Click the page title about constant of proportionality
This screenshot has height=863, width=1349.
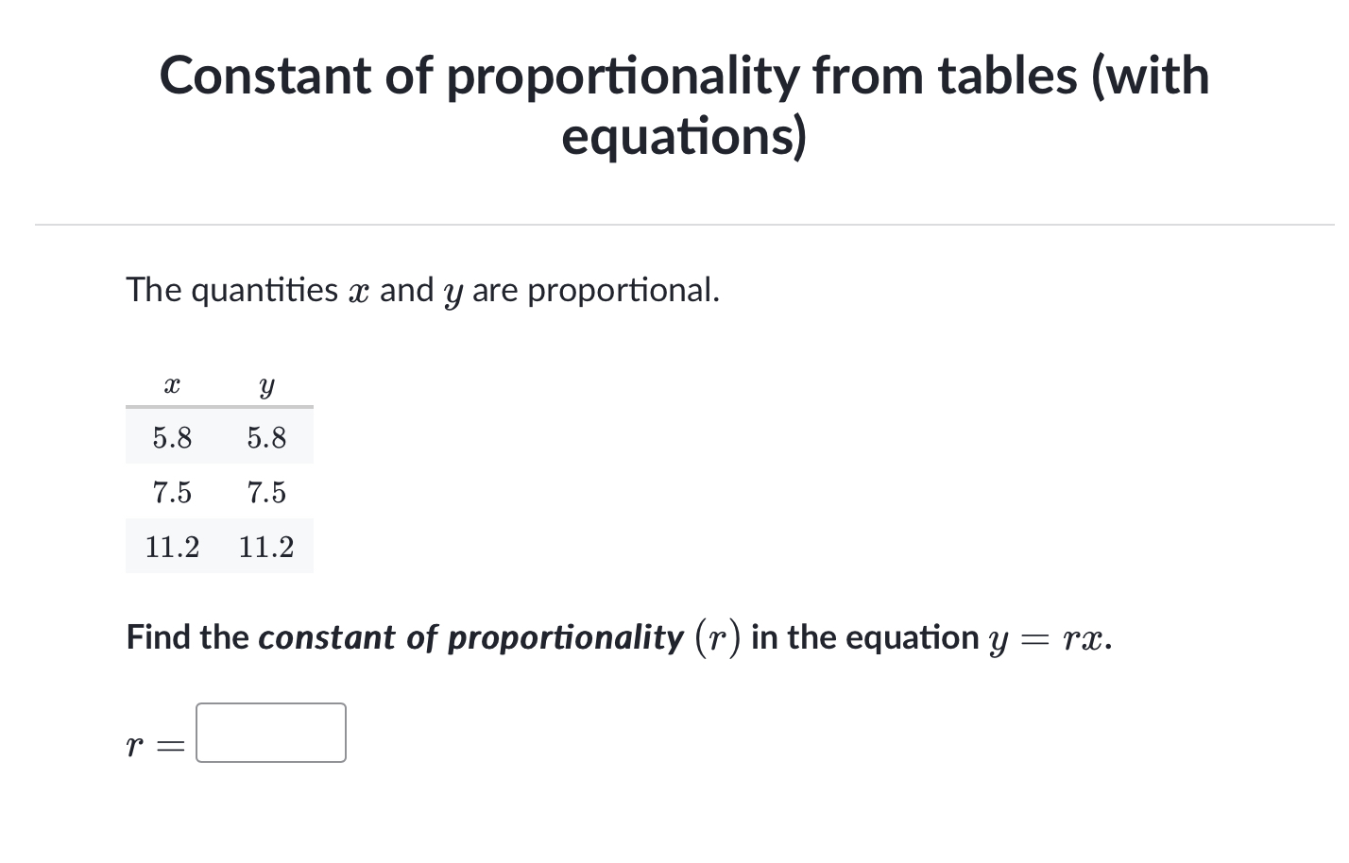[684, 104]
